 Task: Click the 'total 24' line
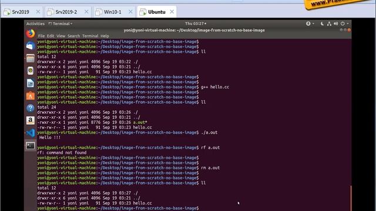click(x=46, y=107)
